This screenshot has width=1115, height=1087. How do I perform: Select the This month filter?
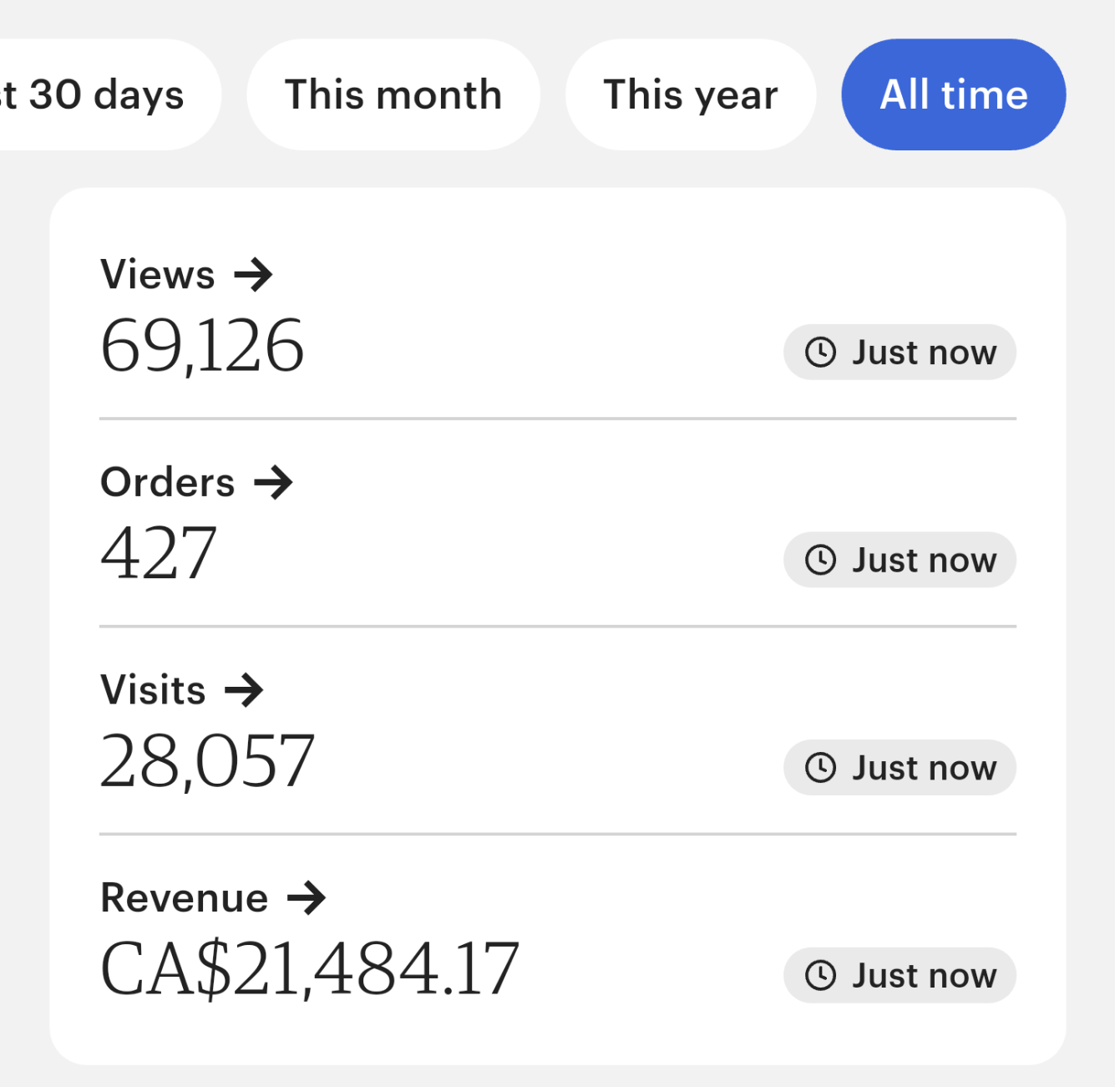tap(393, 94)
